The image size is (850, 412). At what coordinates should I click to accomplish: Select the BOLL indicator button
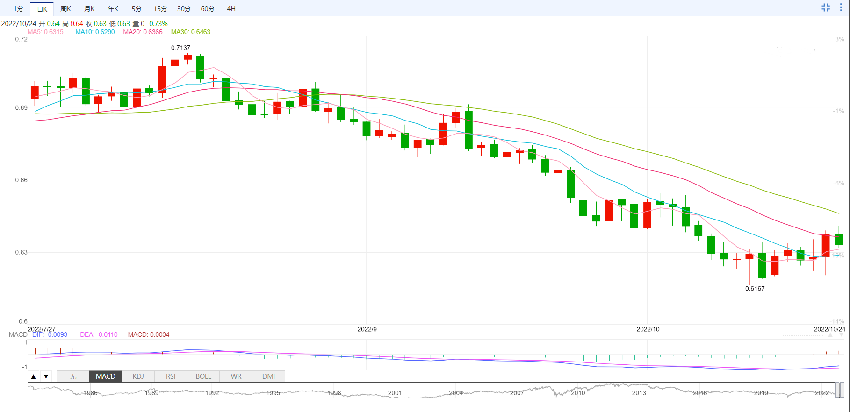(x=203, y=376)
